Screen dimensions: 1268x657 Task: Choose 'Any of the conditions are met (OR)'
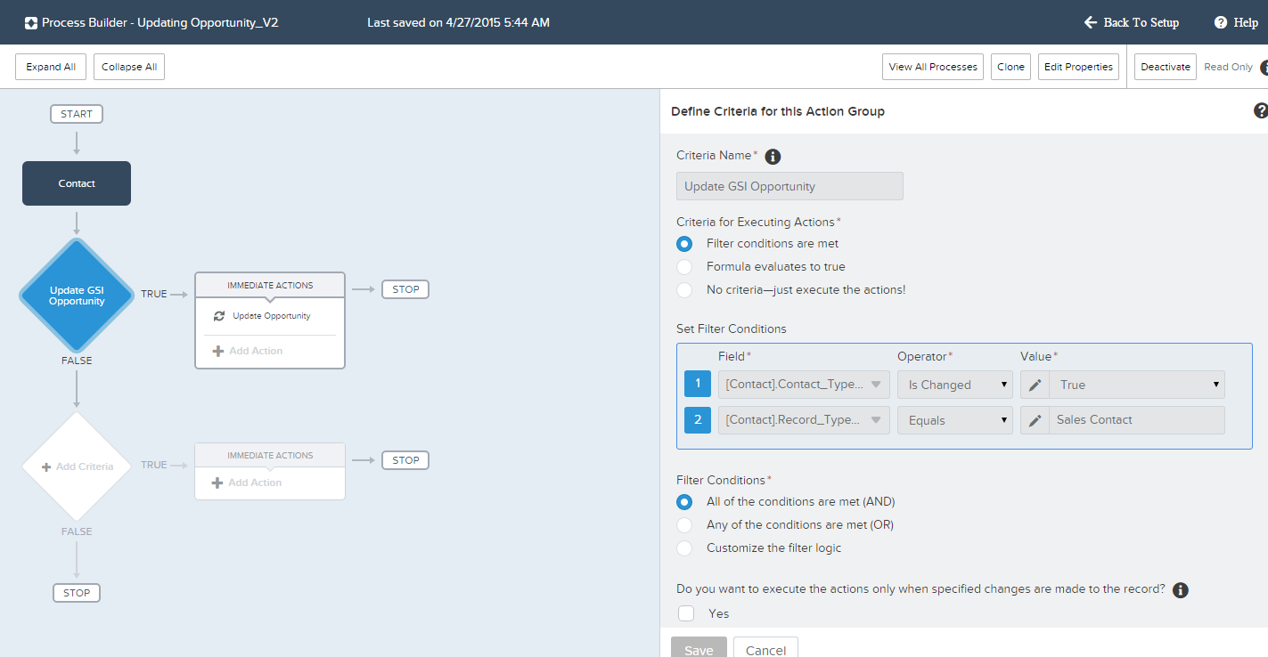(x=684, y=525)
